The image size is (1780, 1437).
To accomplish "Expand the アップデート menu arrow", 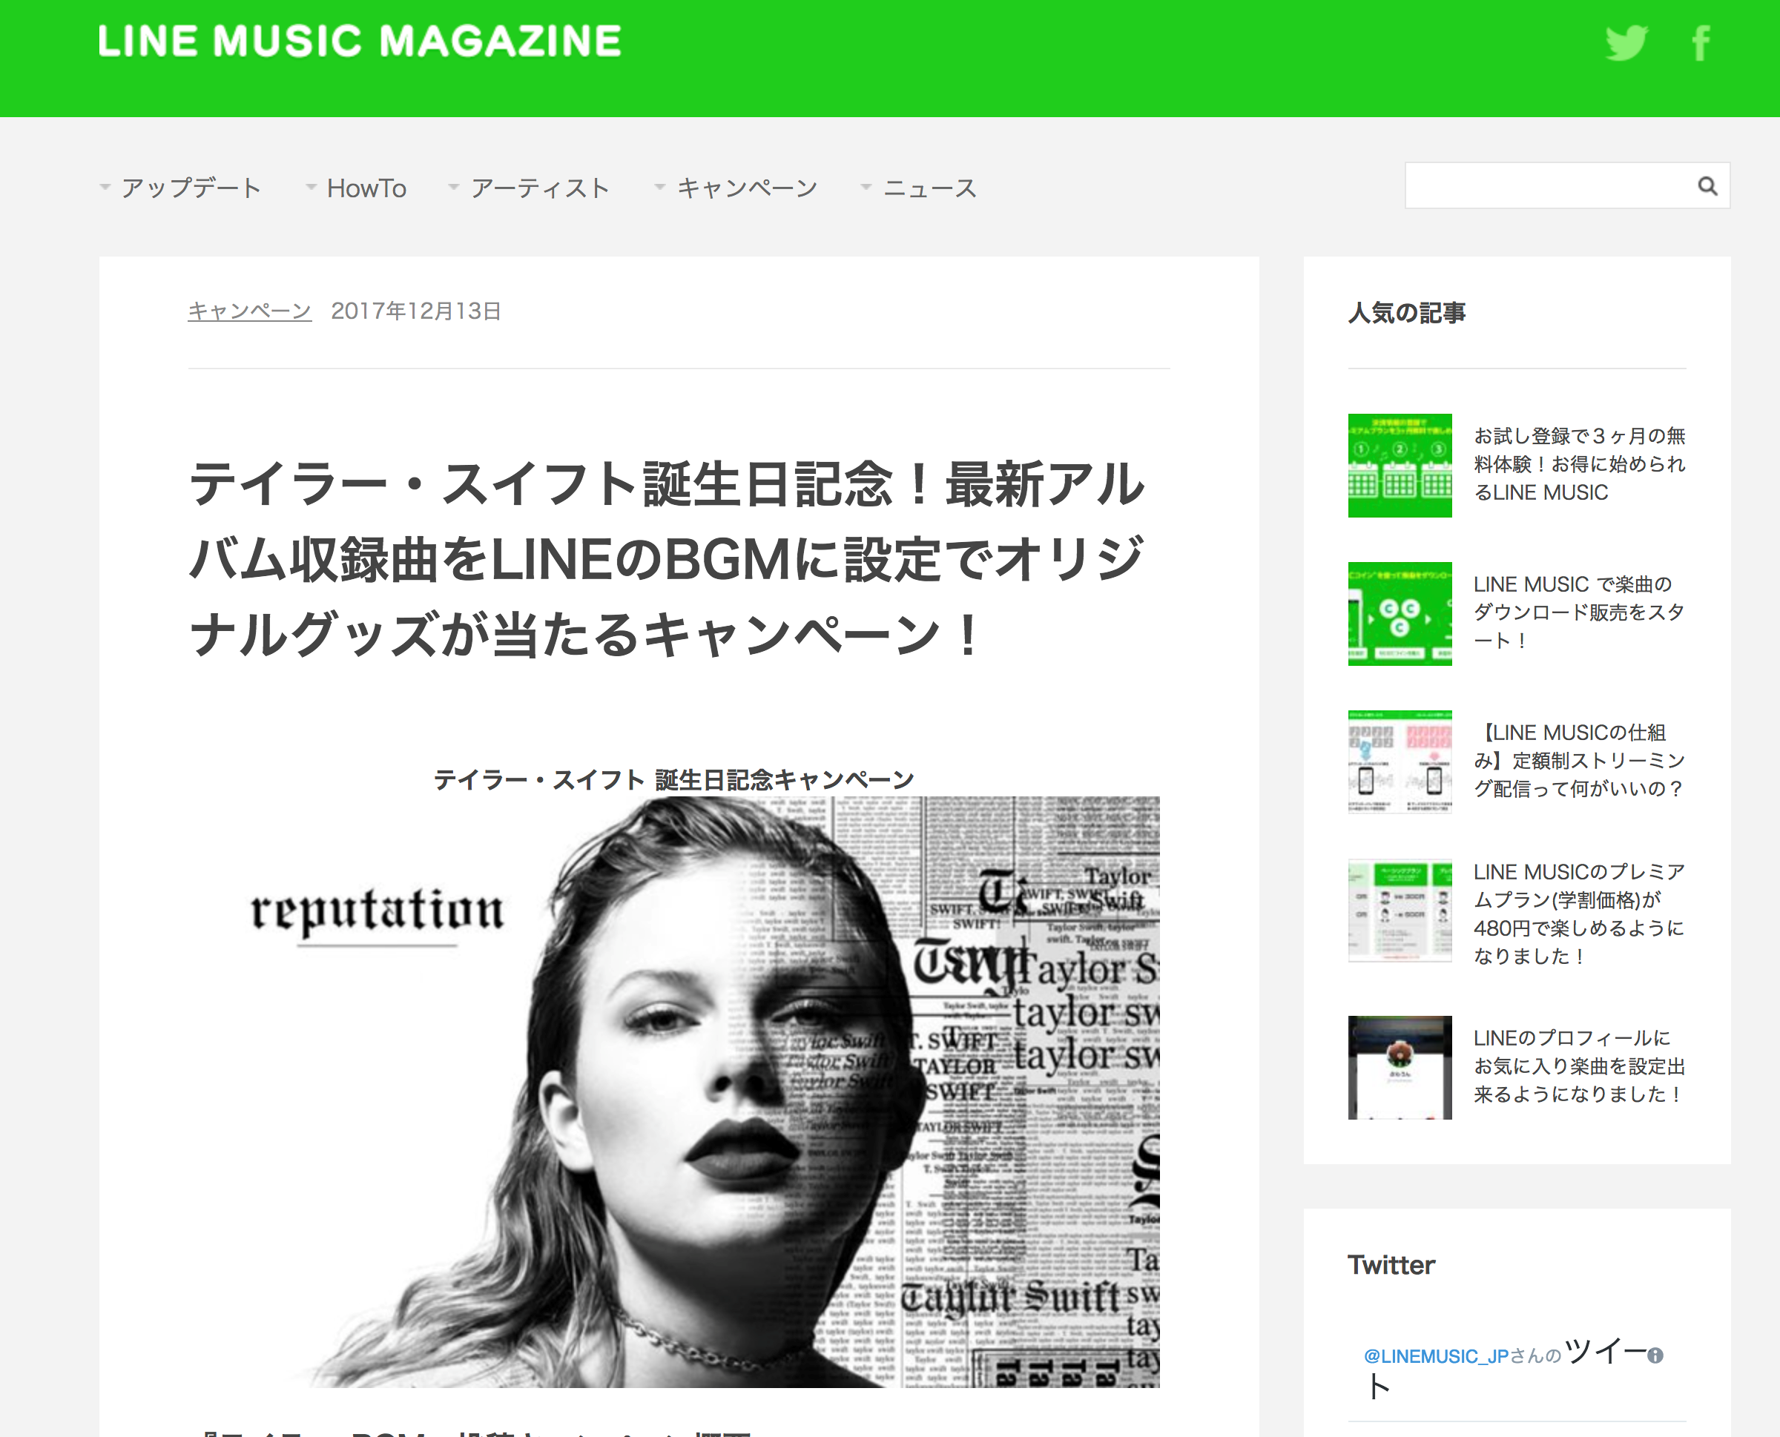I will click(105, 187).
